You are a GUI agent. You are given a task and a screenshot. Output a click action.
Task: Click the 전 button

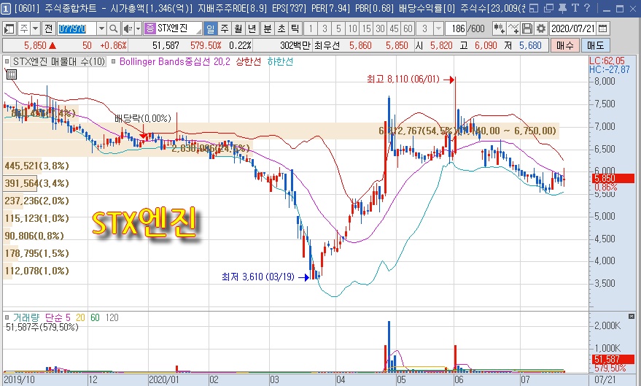pyautogui.click(x=49, y=28)
